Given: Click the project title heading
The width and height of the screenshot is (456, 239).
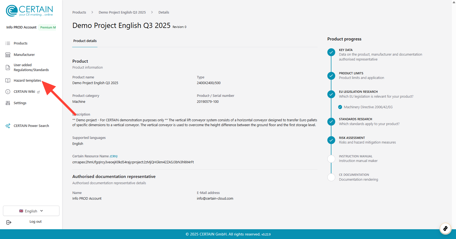Looking at the screenshot, I should pyautogui.click(x=121, y=26).
